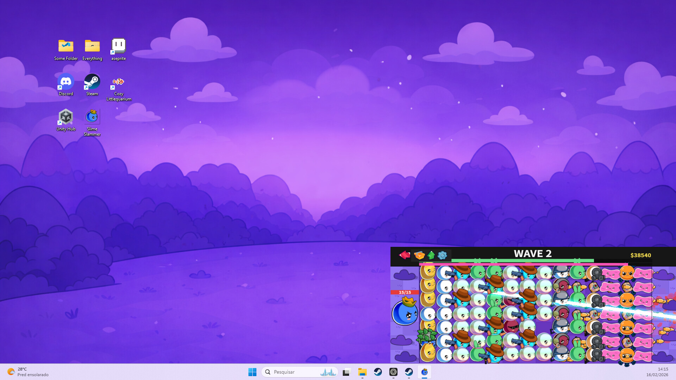Image resolution: width=676 pixels, height=380 pixels.
Task: Click the $38540 money counter
Action: pos(640,255)
